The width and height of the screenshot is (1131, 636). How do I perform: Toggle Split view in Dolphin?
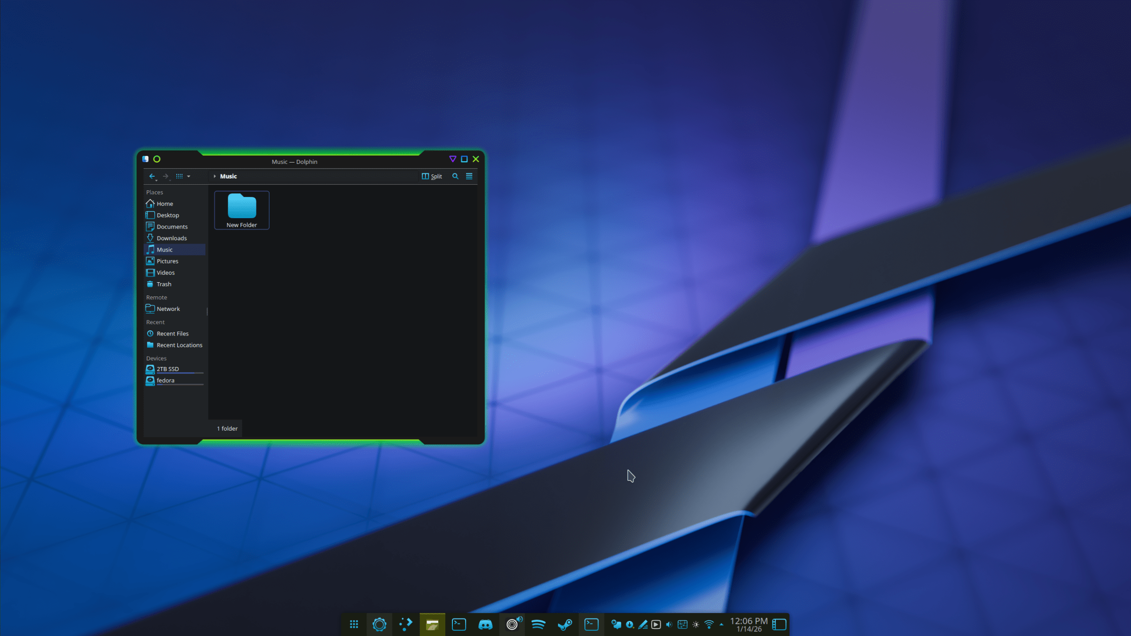click(432, 176)
